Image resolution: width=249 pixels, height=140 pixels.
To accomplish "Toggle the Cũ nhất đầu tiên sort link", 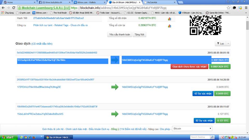I will [x=42, y=44].
